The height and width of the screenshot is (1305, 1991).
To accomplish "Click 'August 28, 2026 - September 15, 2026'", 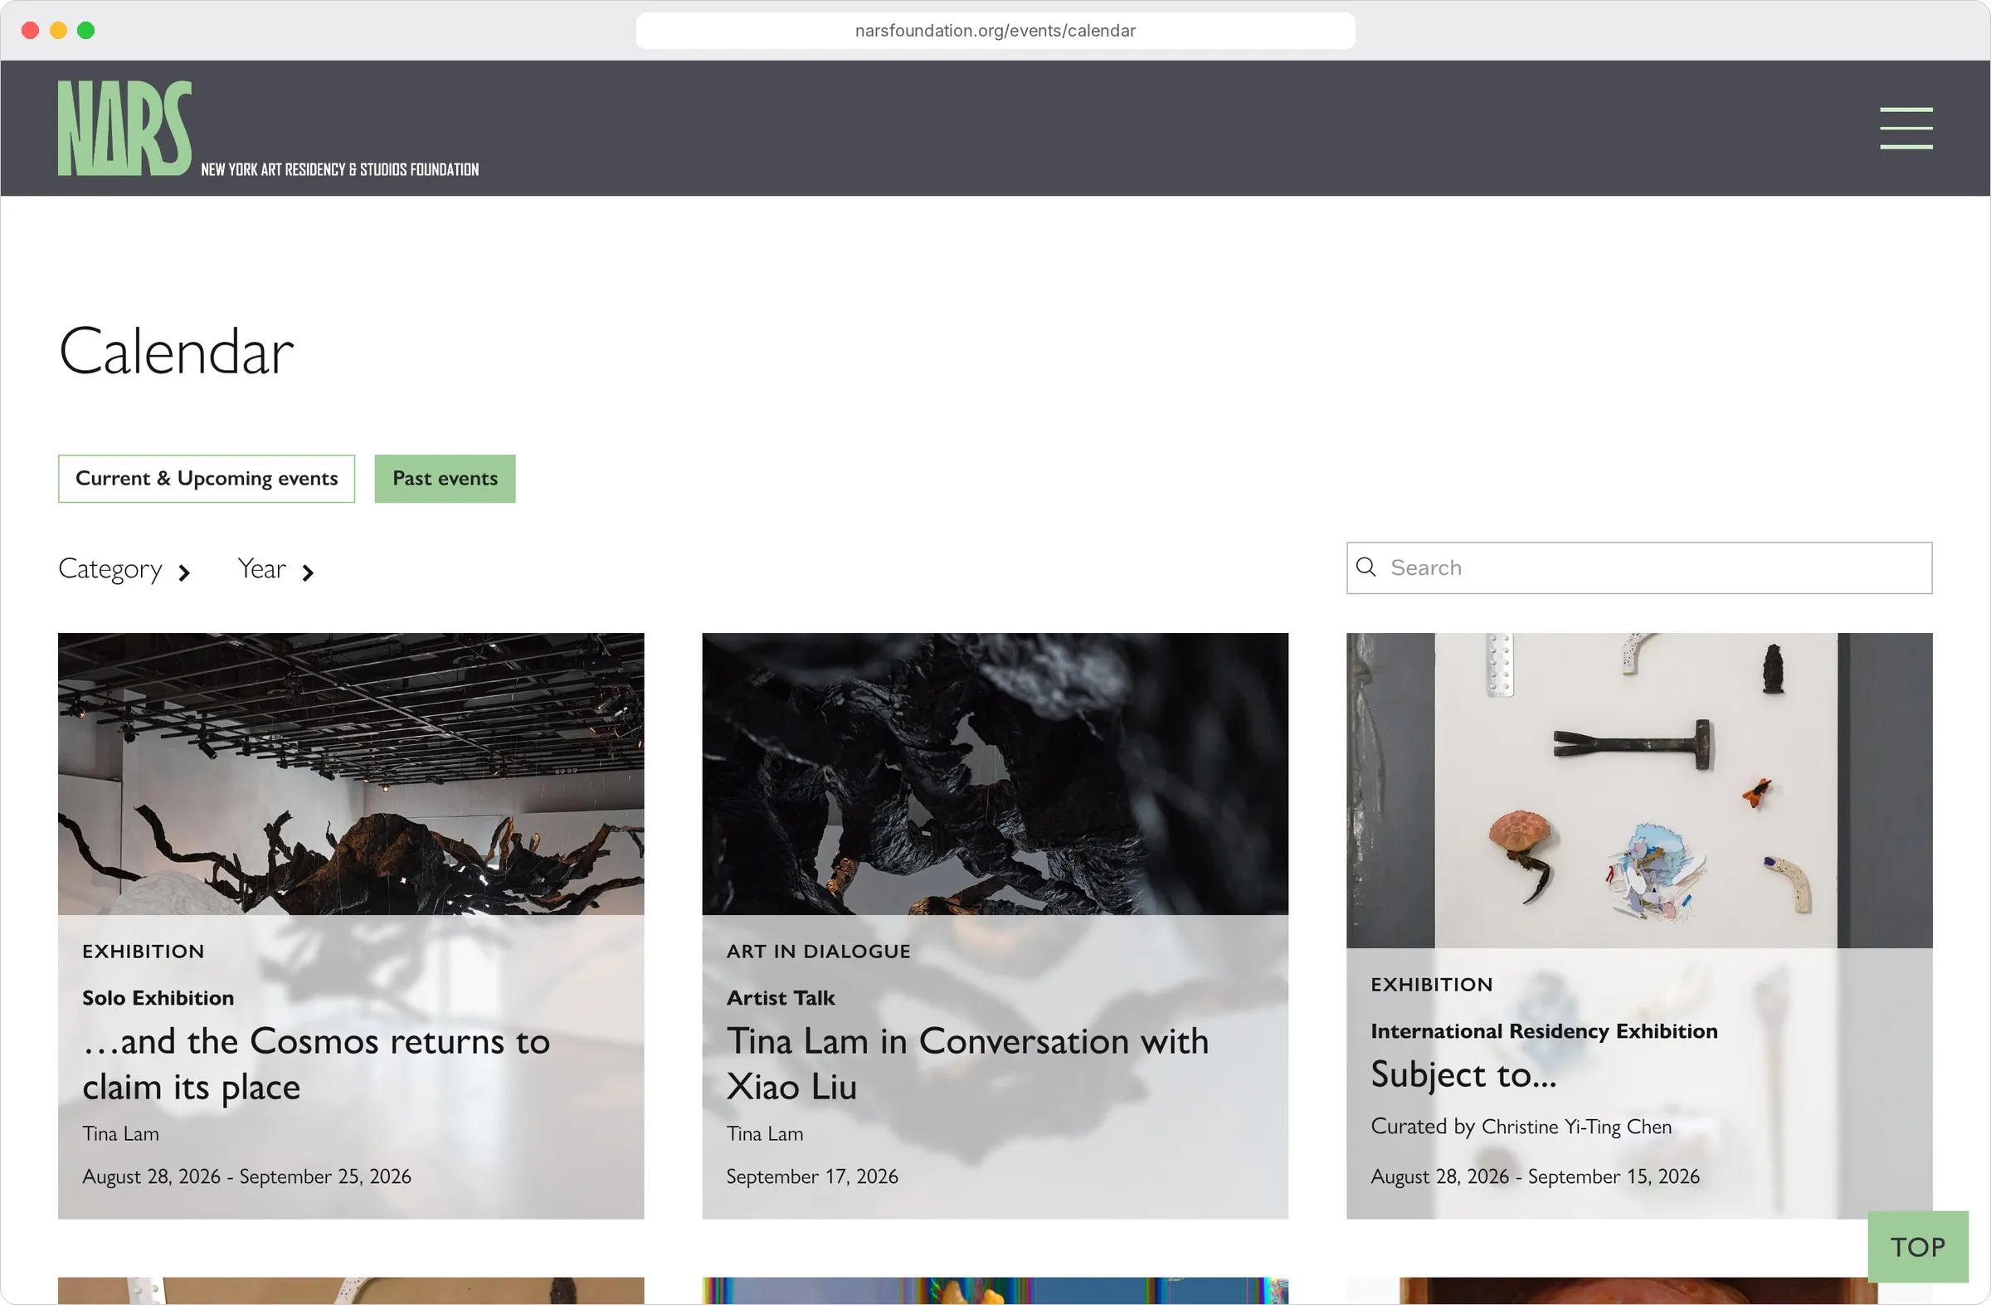I will 1535,1176.
